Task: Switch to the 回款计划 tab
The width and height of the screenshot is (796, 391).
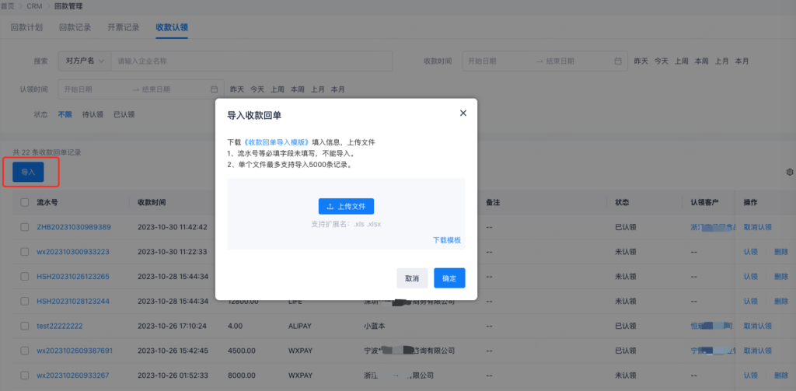Action: pyautogui.click(x=28, y=27)
